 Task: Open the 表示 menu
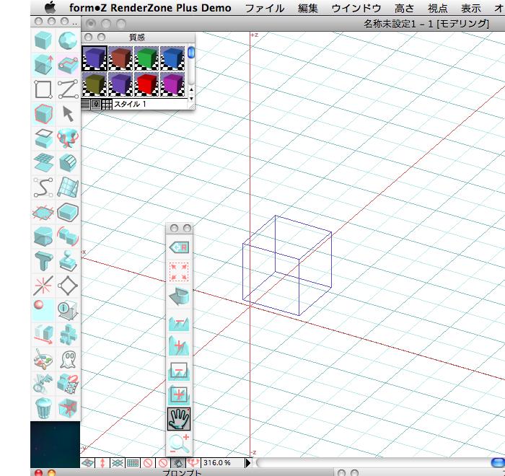[470, 8]
